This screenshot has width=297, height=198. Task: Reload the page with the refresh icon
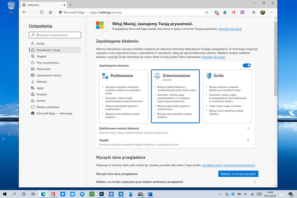42,12
